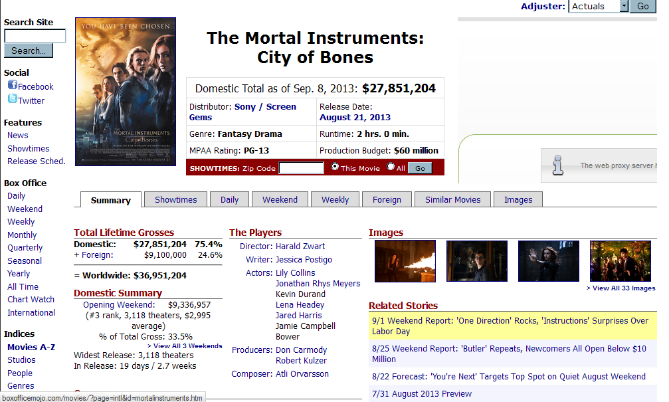Open Sony / Screen Gems distributor link
The height and width of the screenshot is (402, 669).
click(x=242, y=112)
